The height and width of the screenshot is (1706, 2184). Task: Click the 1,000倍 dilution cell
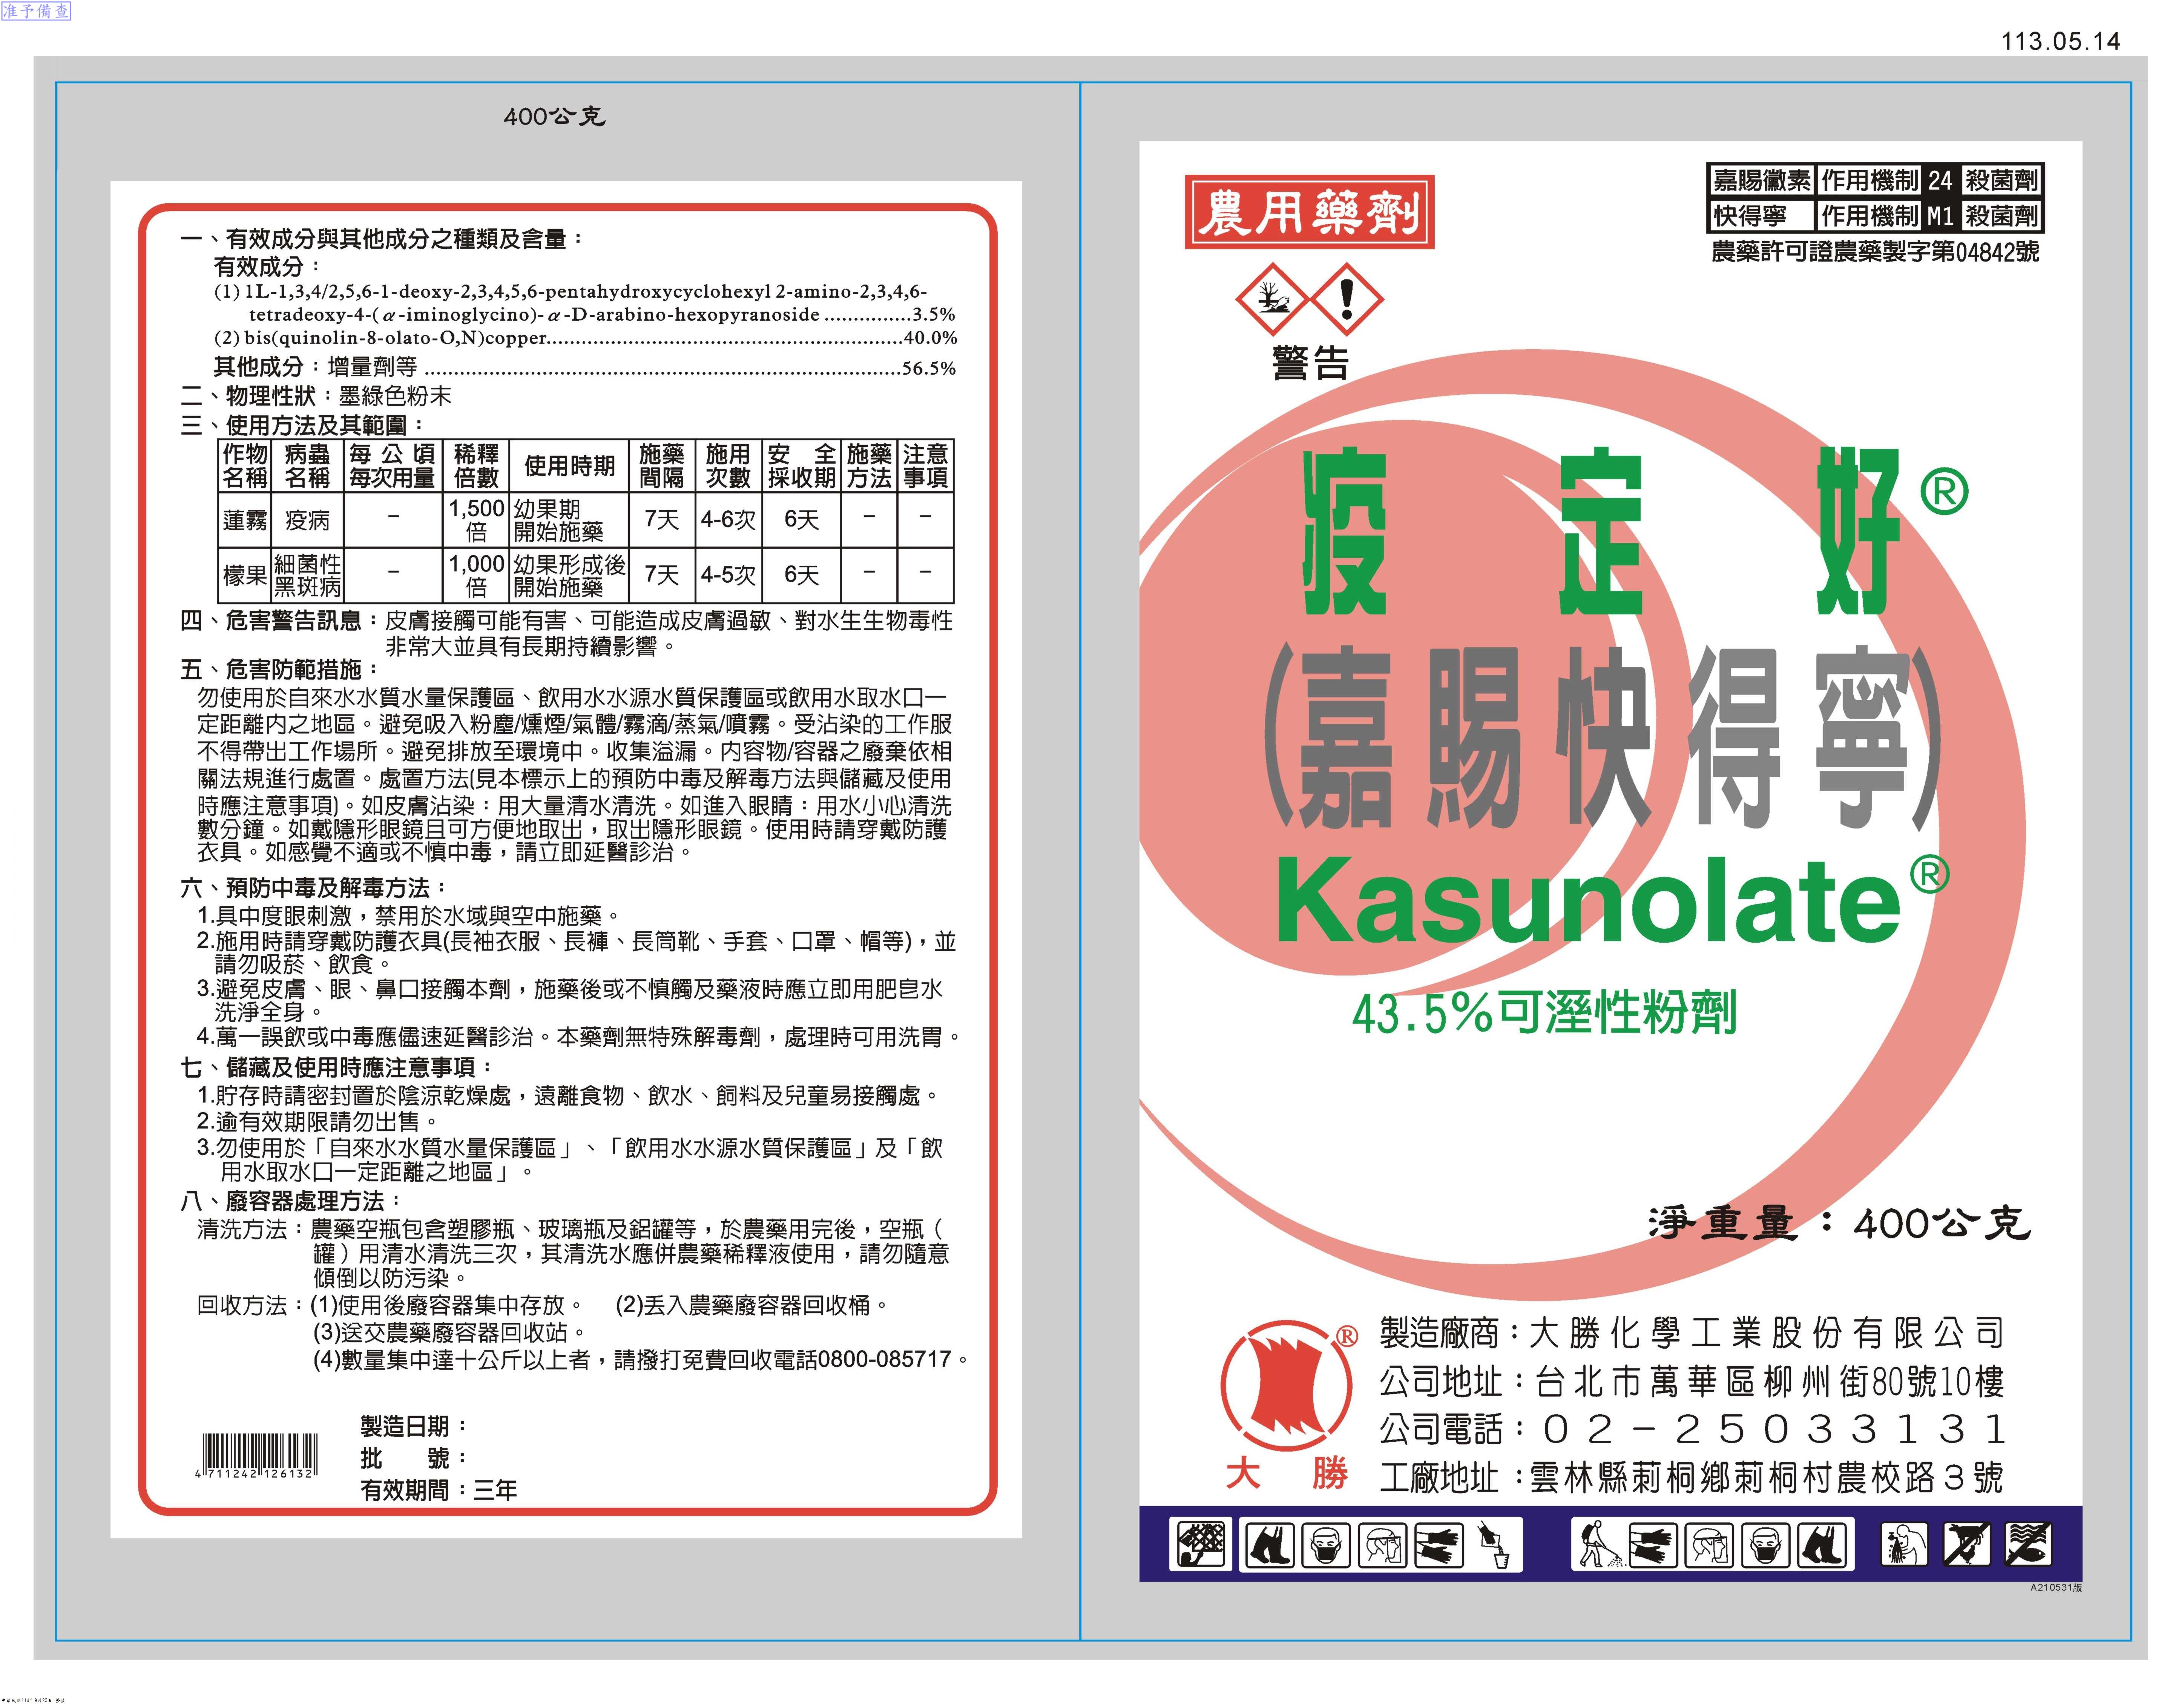click(x=476, y=575)
